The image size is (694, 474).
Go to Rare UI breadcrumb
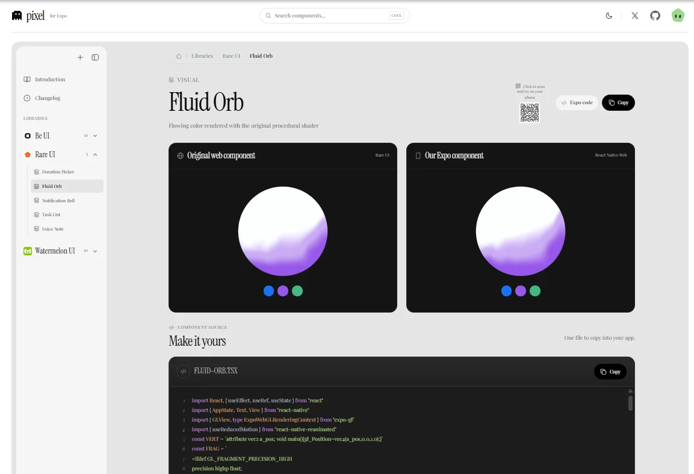click(x=231, y=56)
